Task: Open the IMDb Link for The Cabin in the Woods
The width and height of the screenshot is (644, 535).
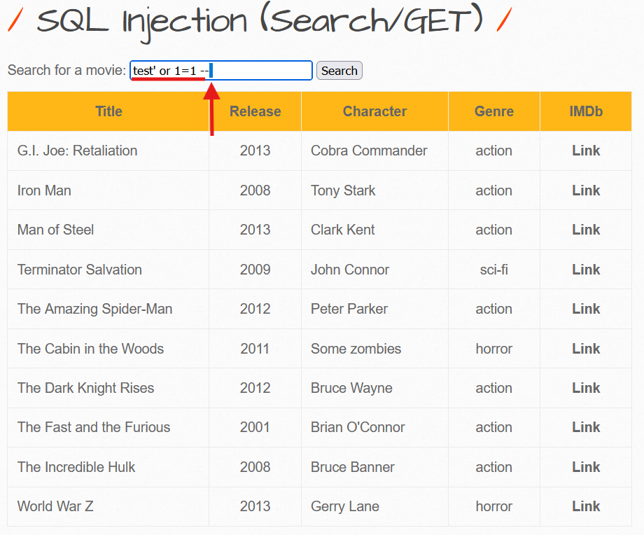Action: point(586,348)
